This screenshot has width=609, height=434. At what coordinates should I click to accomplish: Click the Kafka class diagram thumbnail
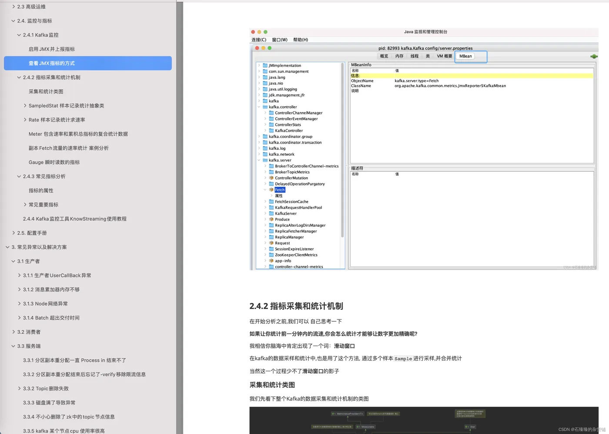coord(424,420)
